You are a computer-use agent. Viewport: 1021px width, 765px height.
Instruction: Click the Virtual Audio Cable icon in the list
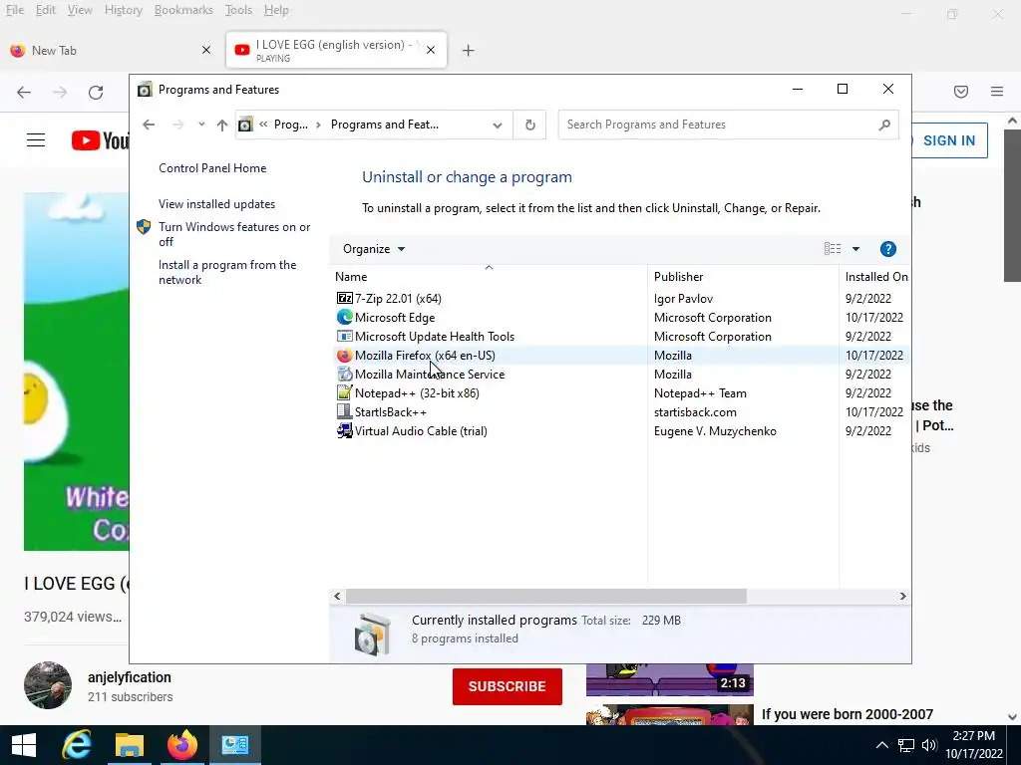pyautogui.click(x=344, y=430)
